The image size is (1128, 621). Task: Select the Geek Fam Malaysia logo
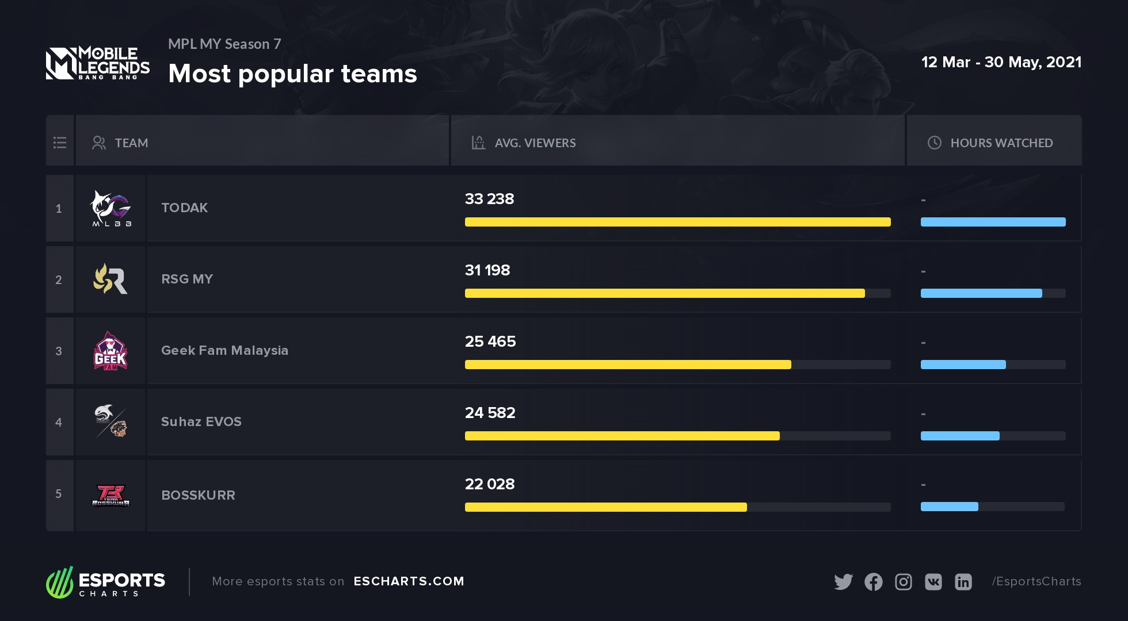pos(110,351)
